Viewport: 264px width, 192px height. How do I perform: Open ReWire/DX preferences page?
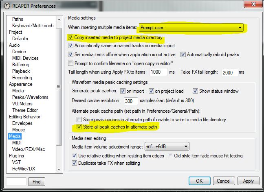pos(24,169)
